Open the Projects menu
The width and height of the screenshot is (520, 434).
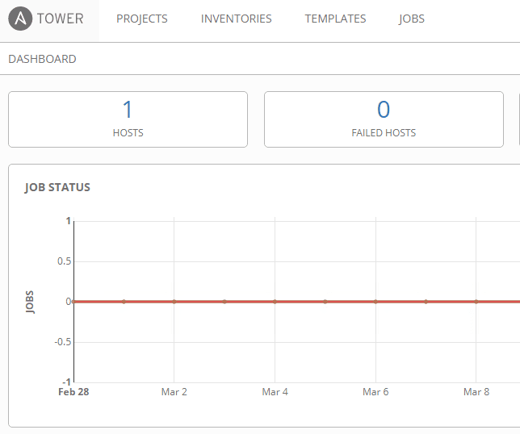[142, 19]
